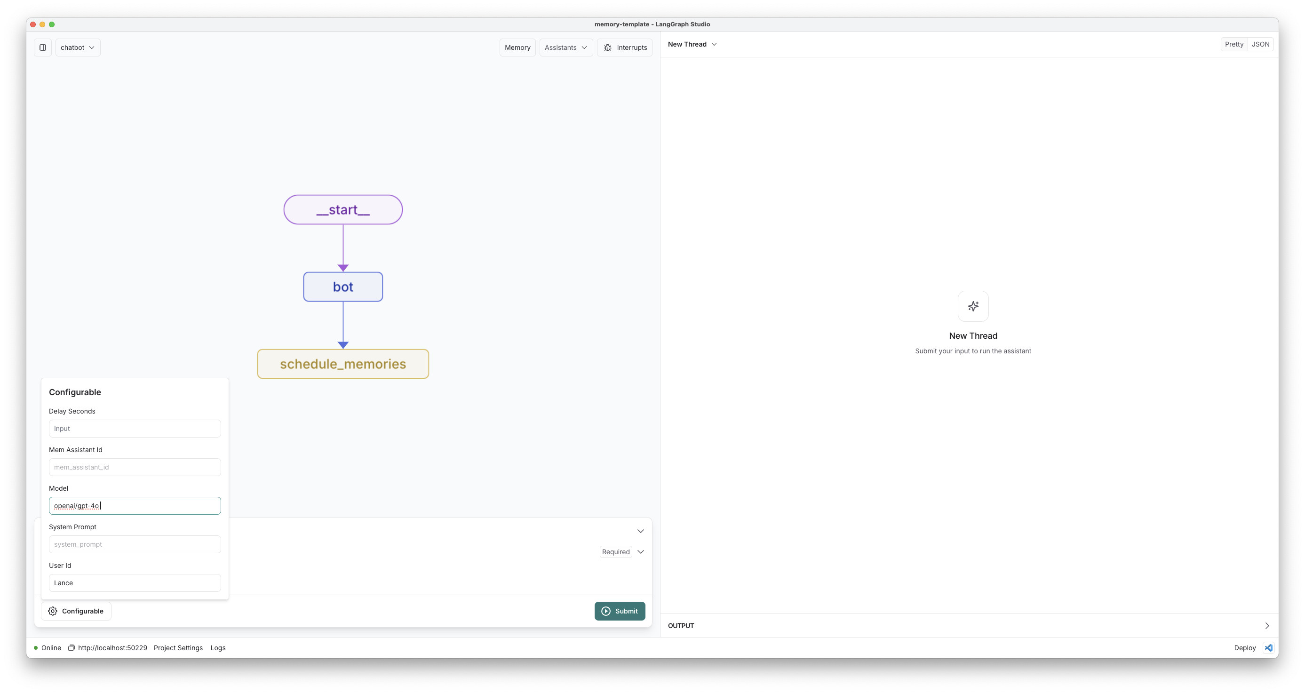Image resolution: width=1305 pixels, height=693 pixels.
Task: Toggle the Configurable panel visibility
Action: click(x=76, y=611)
